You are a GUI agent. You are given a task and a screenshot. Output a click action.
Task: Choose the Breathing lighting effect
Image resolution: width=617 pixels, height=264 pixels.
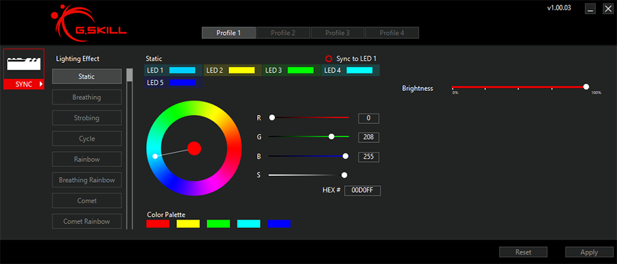point(86,97)
